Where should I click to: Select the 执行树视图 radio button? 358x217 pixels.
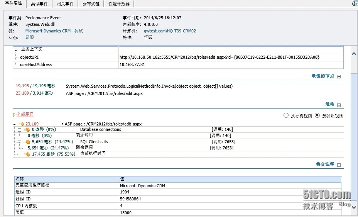coord(286,115)
